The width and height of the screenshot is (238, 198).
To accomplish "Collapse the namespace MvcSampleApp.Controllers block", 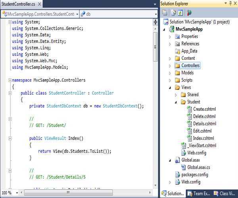I will (10, 80).
